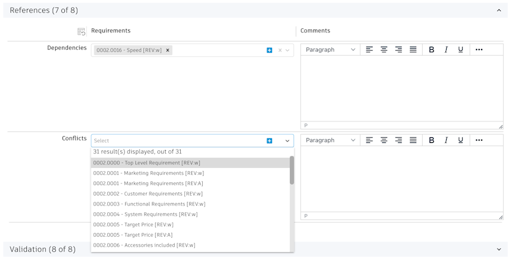
Task: Center align text in Dependencies comment editor
Action: 384,50
